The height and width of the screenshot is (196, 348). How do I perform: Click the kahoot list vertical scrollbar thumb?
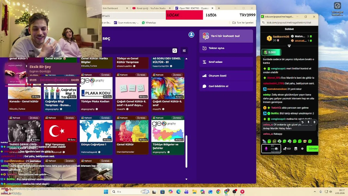coord(186,151)
